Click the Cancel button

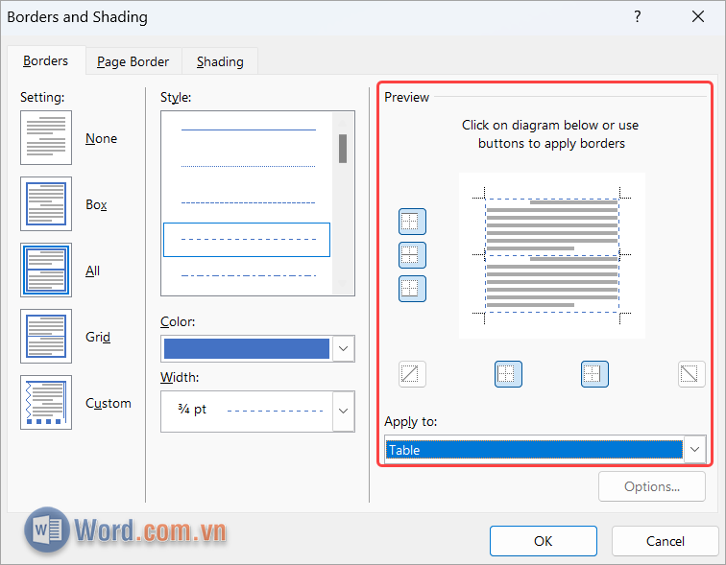(x=665, y=541)
